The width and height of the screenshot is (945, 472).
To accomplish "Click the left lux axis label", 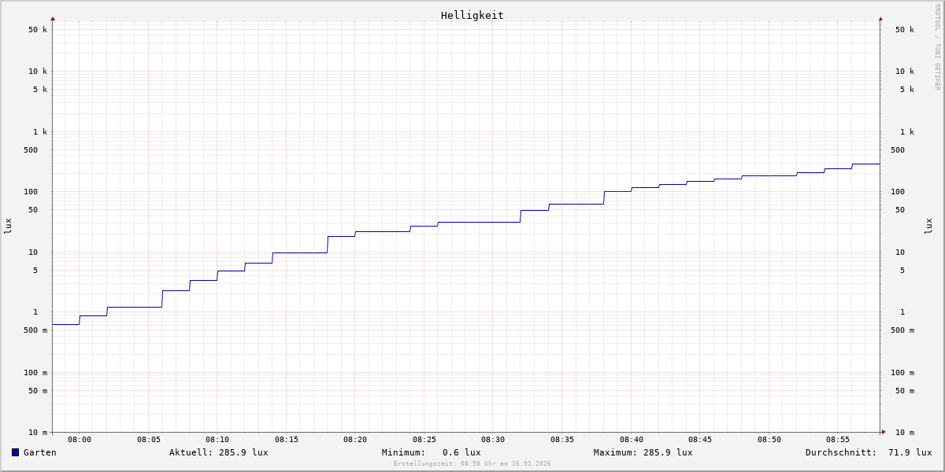I will click(8, 227).
